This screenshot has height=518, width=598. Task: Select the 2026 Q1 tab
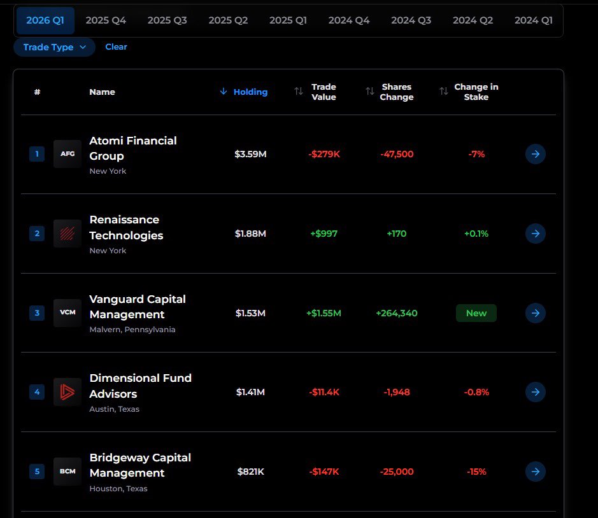click(x=45, y=20)
